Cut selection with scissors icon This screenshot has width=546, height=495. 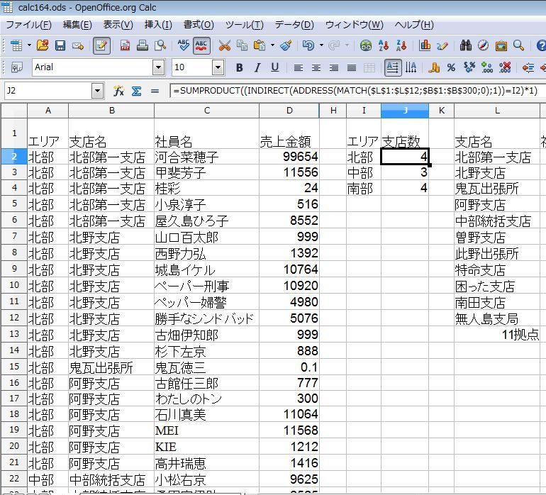[x=224, y=45]
